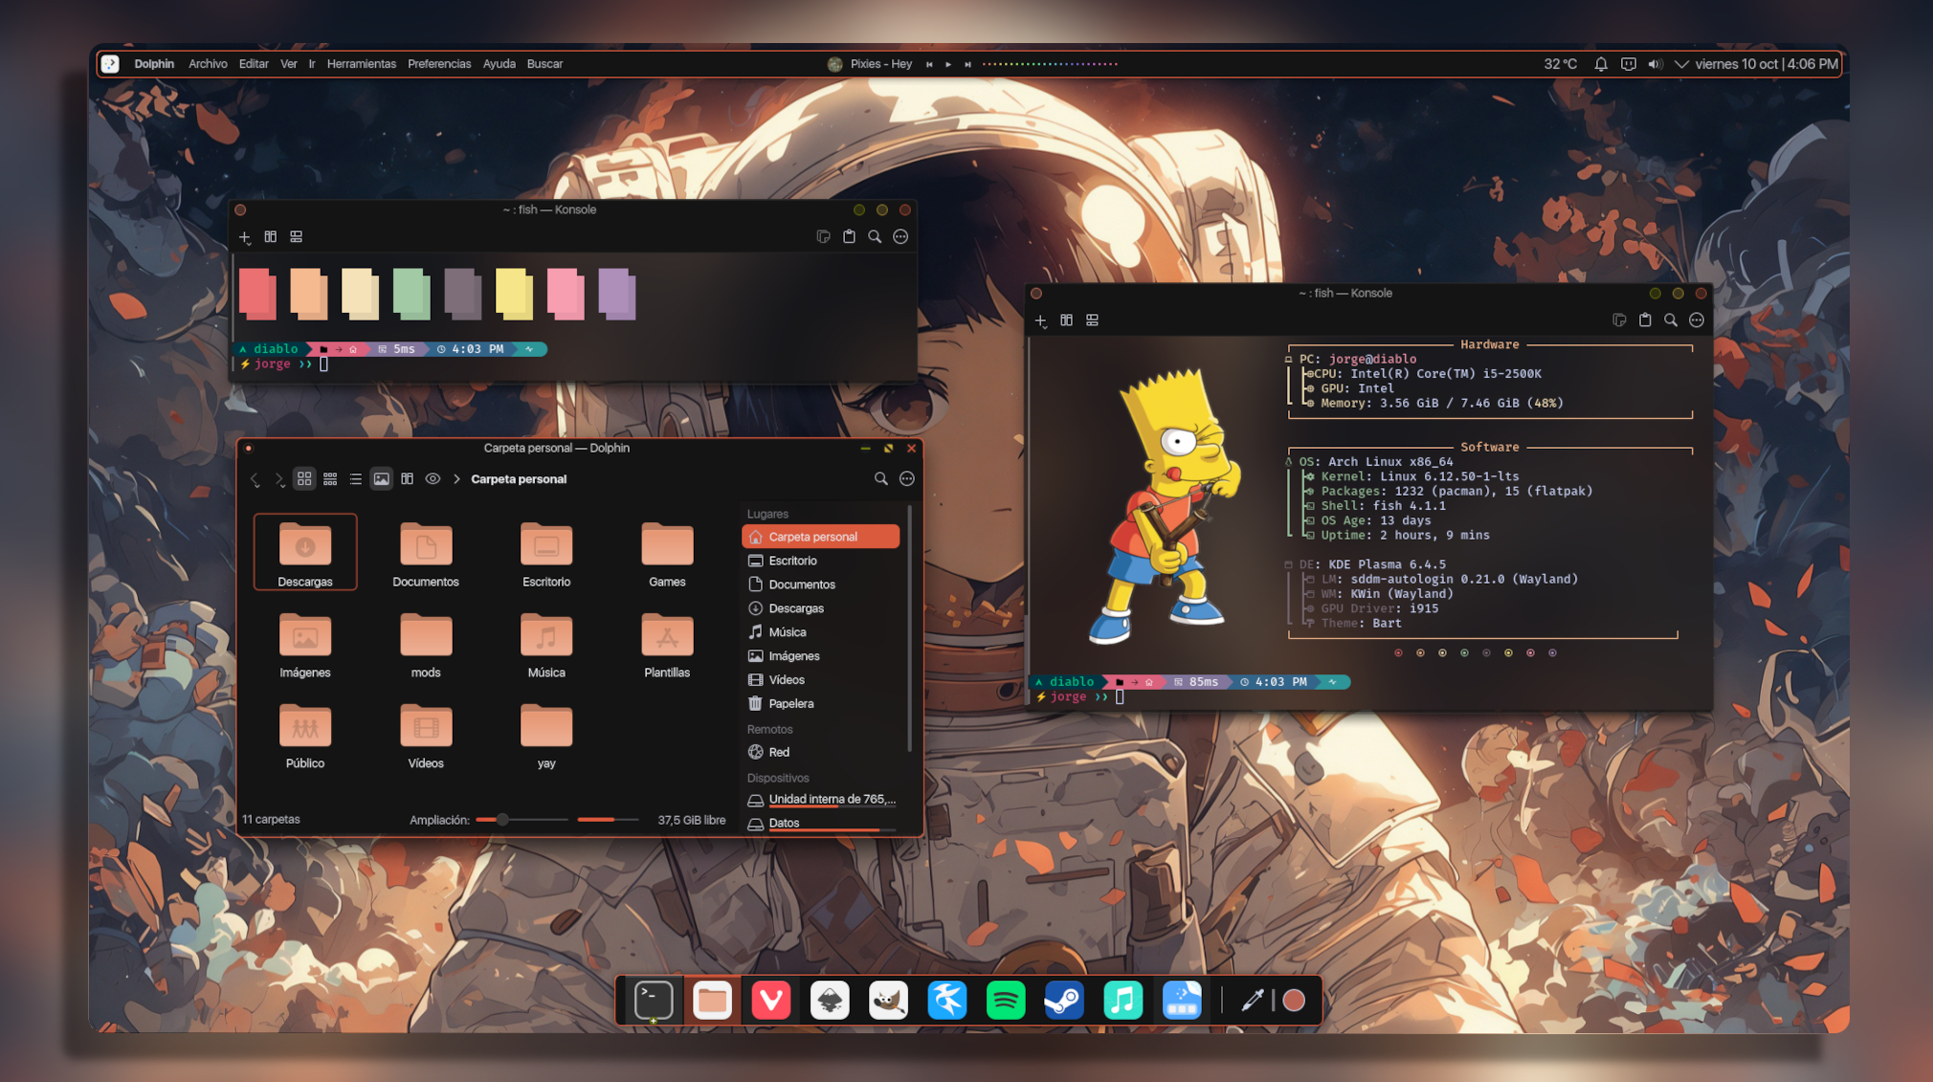This screenshot has height=1082, width=1933.
Task: Skip to next track in panel player
Action: (x=967, y=64)
